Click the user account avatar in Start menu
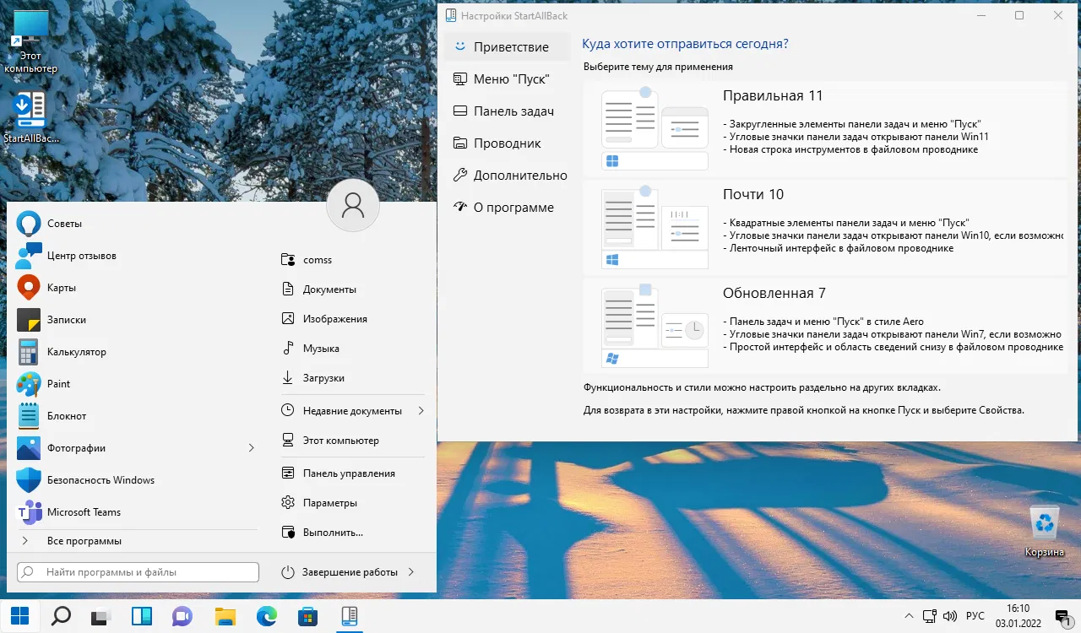 pyautogui.click(x=353, y=205)
